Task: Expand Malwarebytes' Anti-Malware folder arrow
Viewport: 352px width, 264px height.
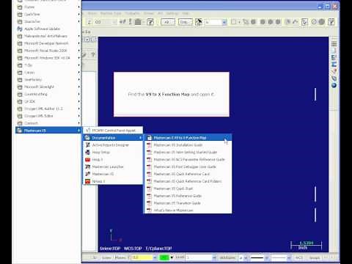Action: pos(78,36)
